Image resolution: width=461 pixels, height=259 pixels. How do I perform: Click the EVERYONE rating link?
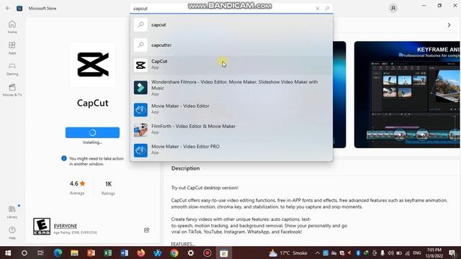(x=66, y=226)
